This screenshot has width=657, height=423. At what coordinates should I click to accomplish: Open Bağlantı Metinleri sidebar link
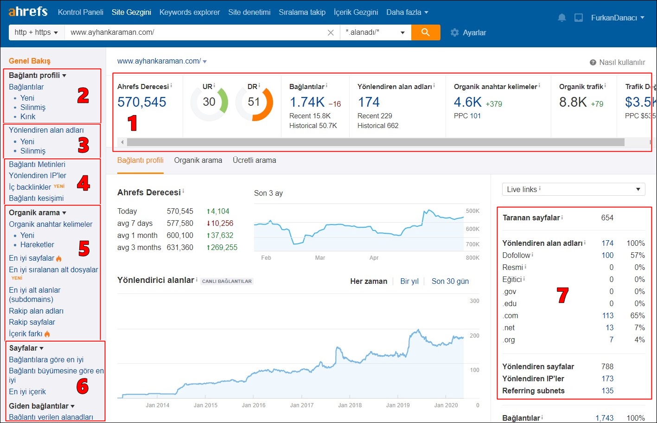coord(37,164)
